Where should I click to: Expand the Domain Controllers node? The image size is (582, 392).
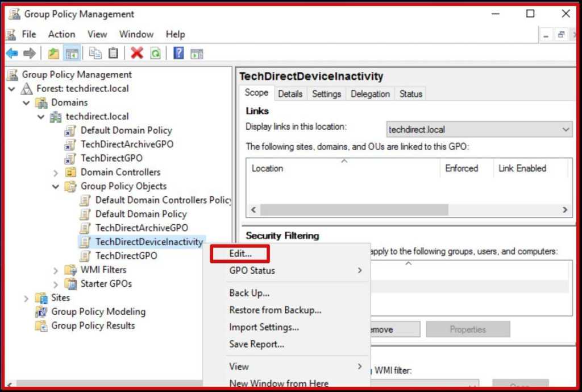tap(56, 172)
